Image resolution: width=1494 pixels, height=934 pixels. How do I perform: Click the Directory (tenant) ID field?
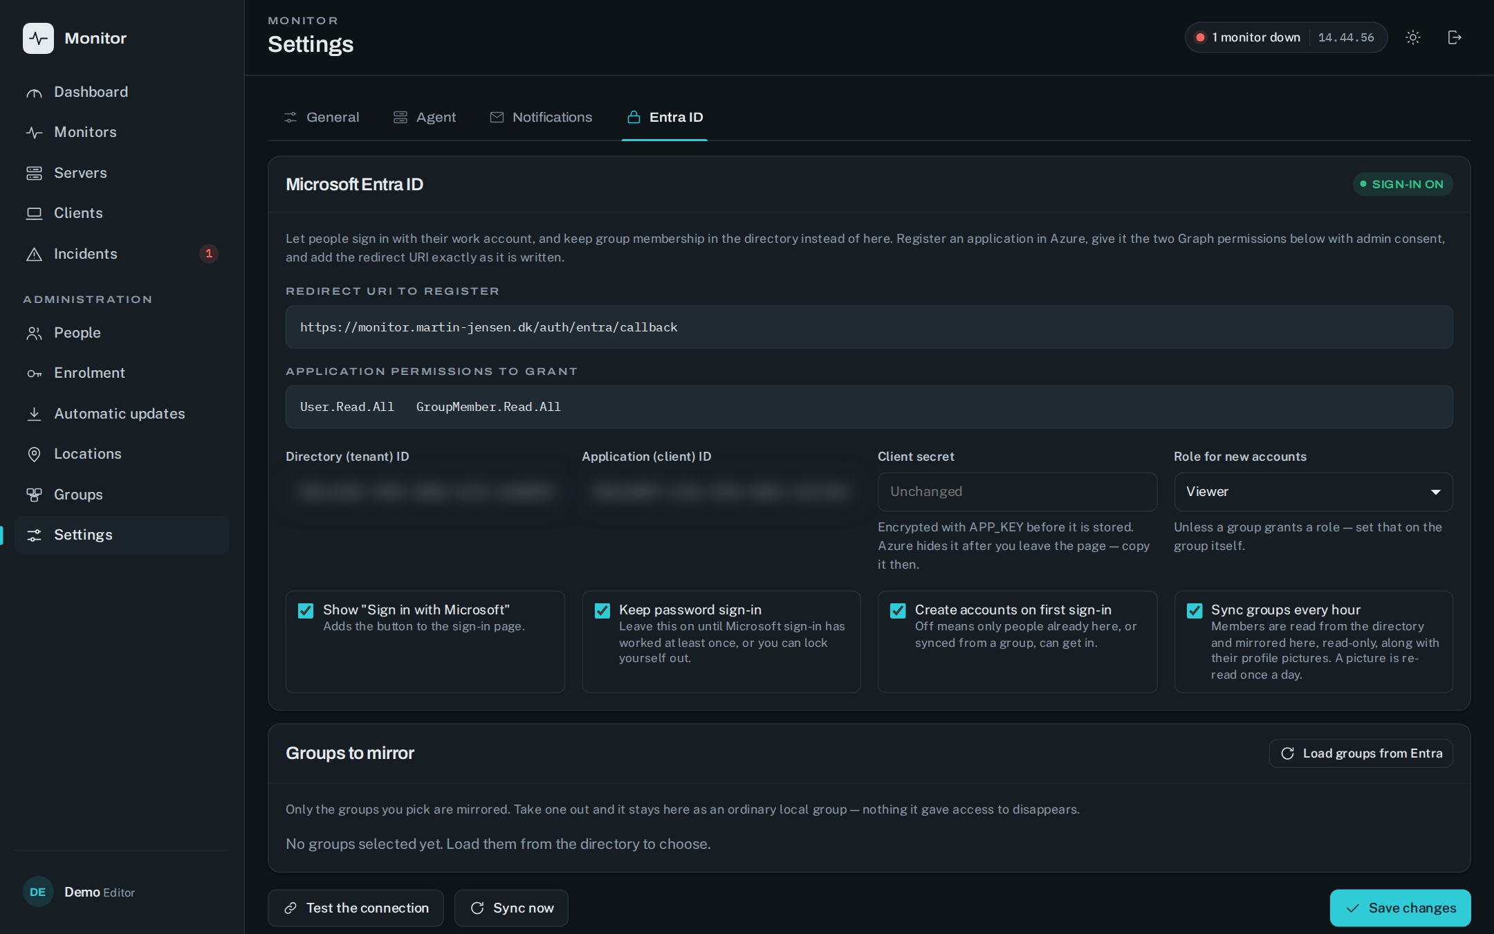(x=425, y=492)
